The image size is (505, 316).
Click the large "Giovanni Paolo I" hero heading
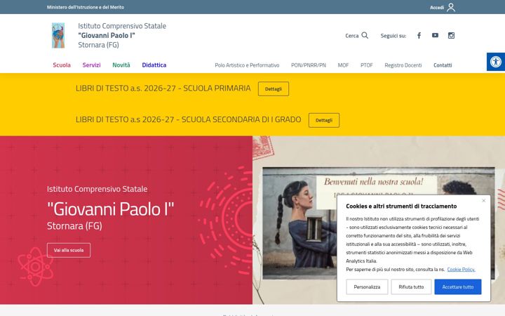[111, 209]
